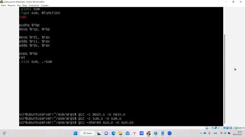Click the 'ret' instruction
Image resolution: width=245 pixels, height=137 pixels.
pos(22,57)
